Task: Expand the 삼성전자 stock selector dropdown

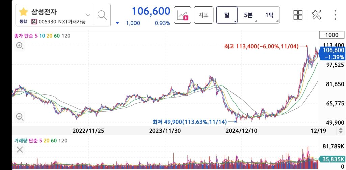Action: click(x=88, y=15)
